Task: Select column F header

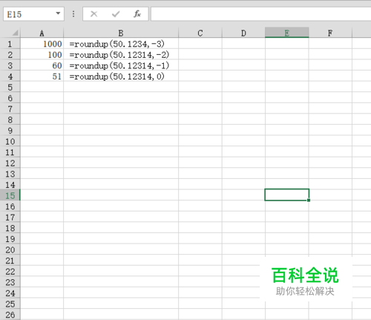Action: [x=330, y=33]
